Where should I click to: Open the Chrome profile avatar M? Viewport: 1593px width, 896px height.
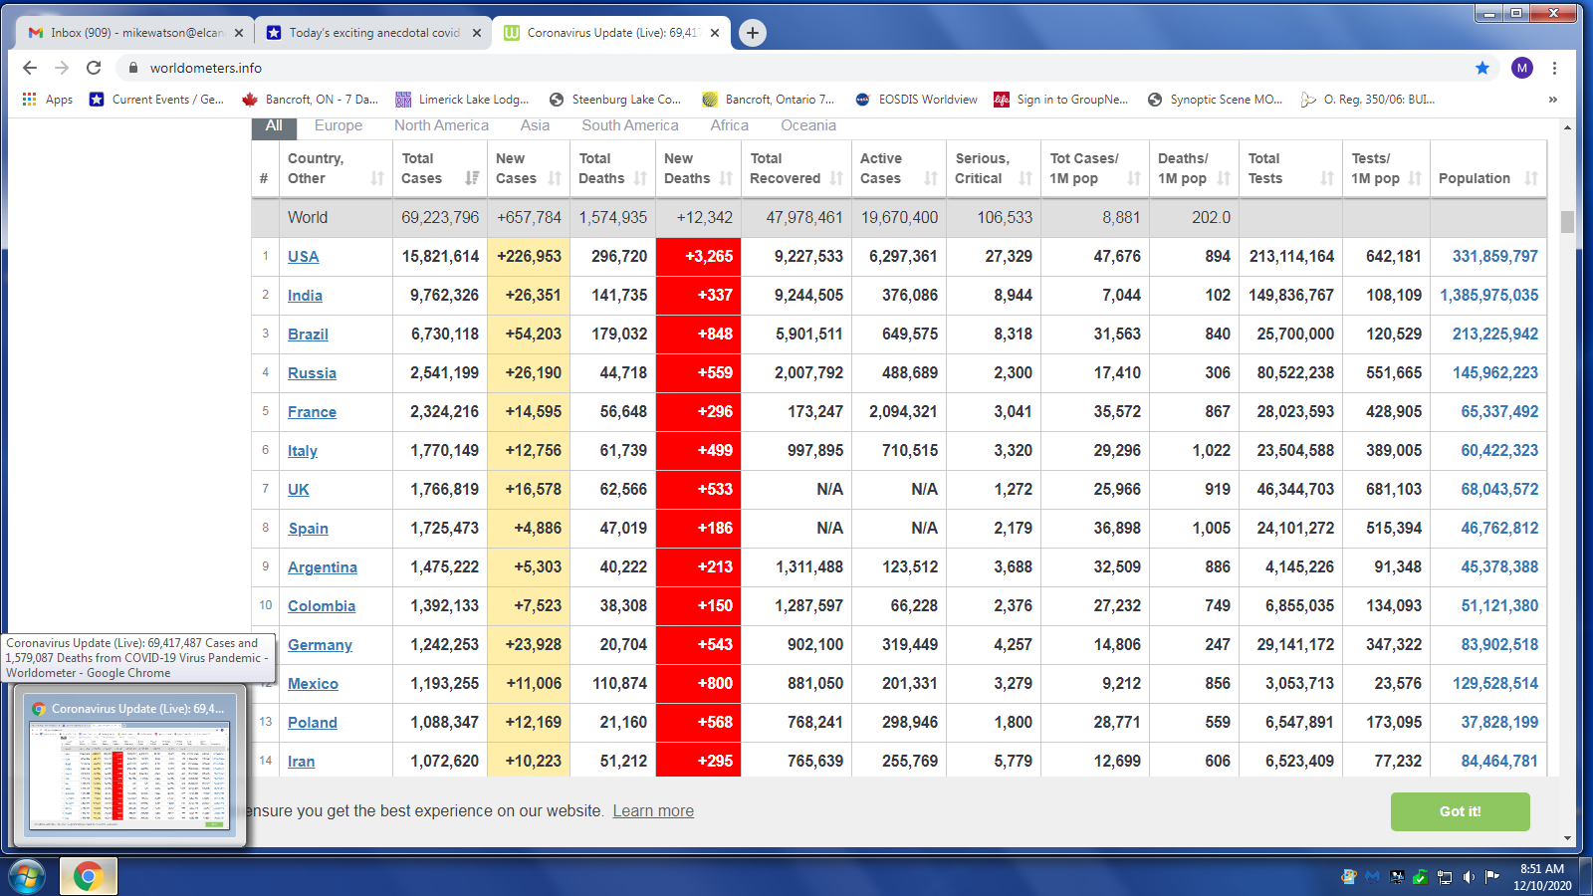click(x=1521, y=68)
